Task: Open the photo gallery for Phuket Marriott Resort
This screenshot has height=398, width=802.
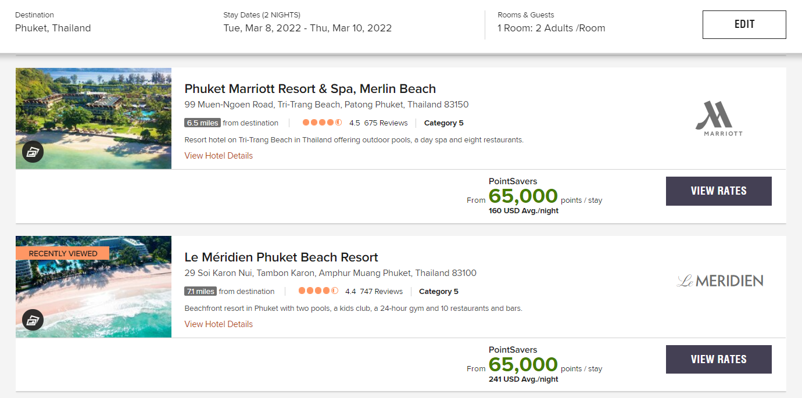Action: click(x=33, y=151)
